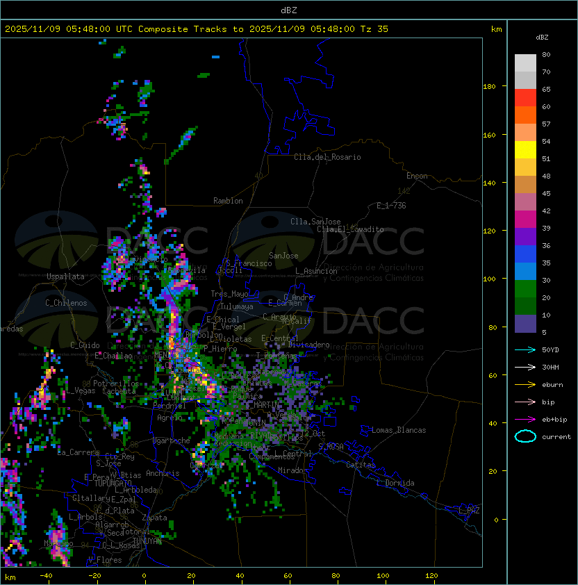This screenshot has height=585, width=578.
Task: Click the 'Ugarteche' map label
Action: [172, 440]
